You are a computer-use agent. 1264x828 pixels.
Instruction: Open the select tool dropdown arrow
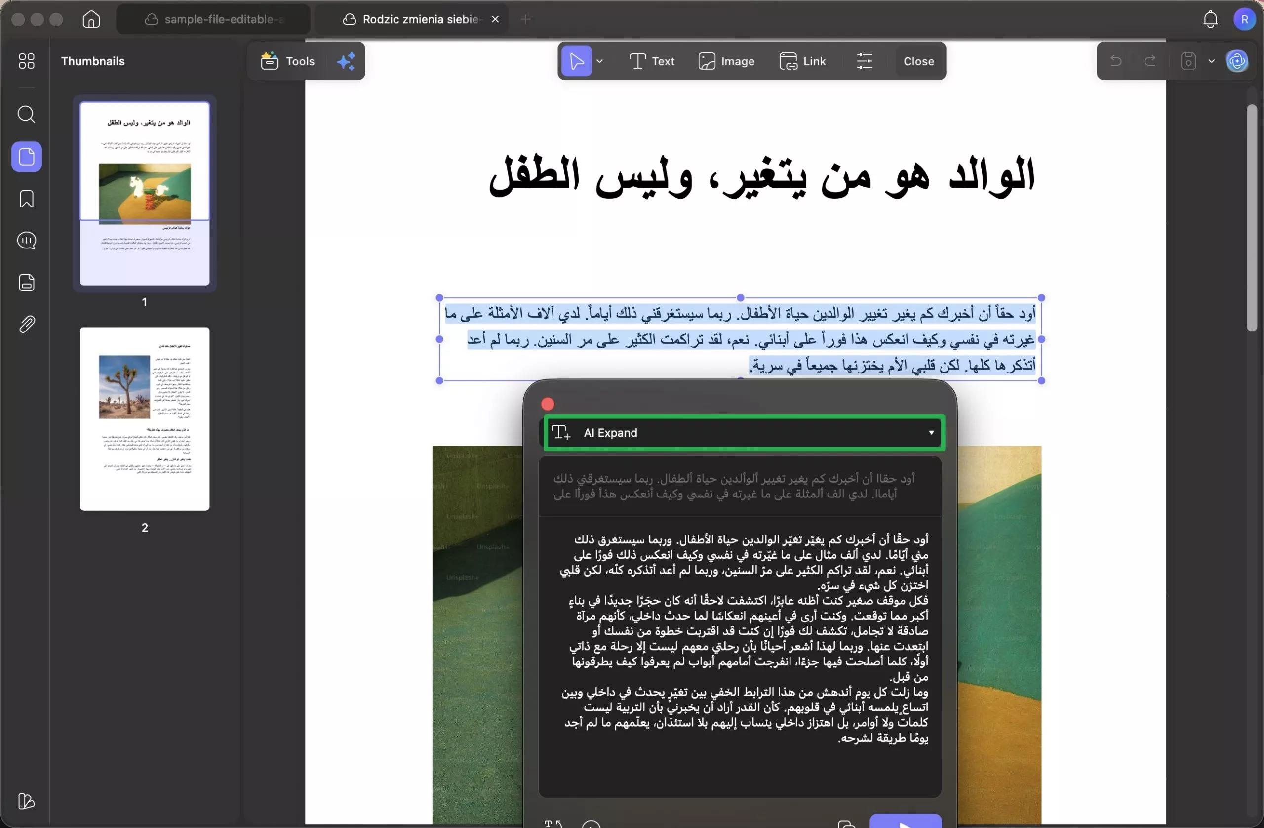(600, 61)
